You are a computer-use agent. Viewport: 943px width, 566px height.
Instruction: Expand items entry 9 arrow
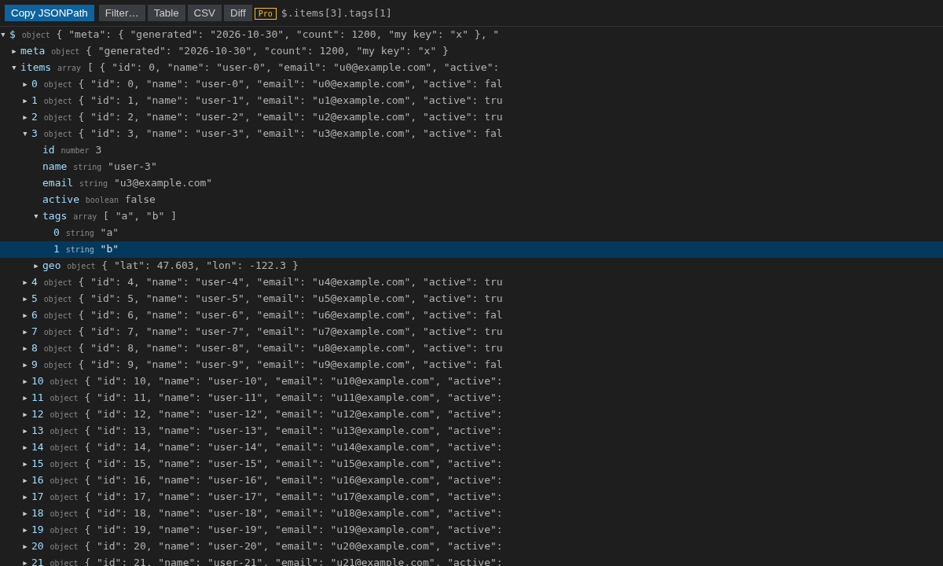pos(25,365)
